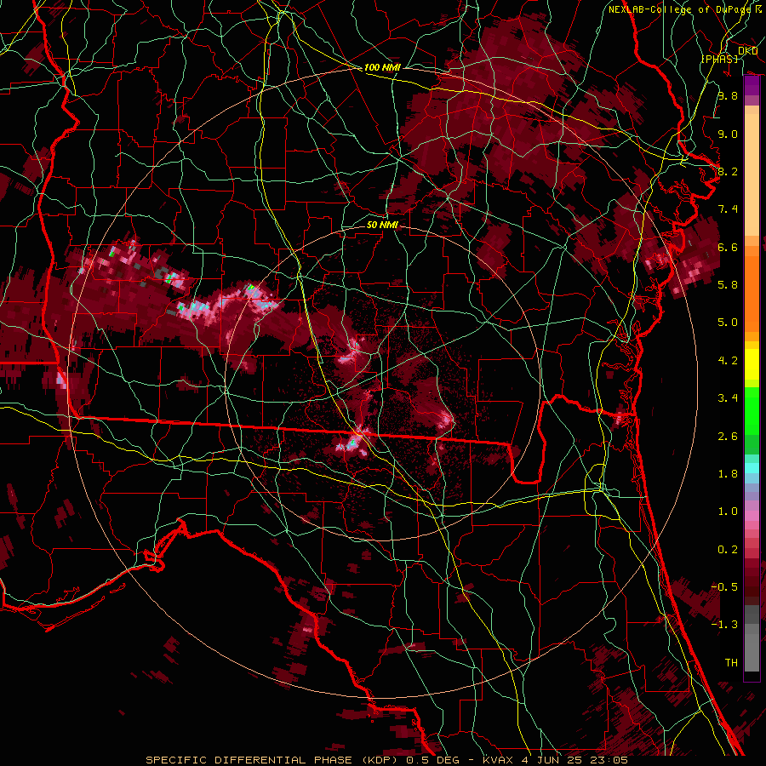Click the 5.8 color scale value

pyautogui.click(x=728, y=285)
